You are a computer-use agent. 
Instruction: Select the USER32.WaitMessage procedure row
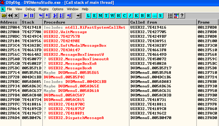tap(65, 32)
